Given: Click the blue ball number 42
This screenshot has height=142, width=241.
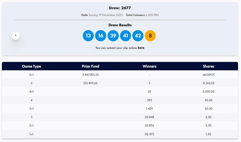Looking at the screenshot, I should (138, 36).
